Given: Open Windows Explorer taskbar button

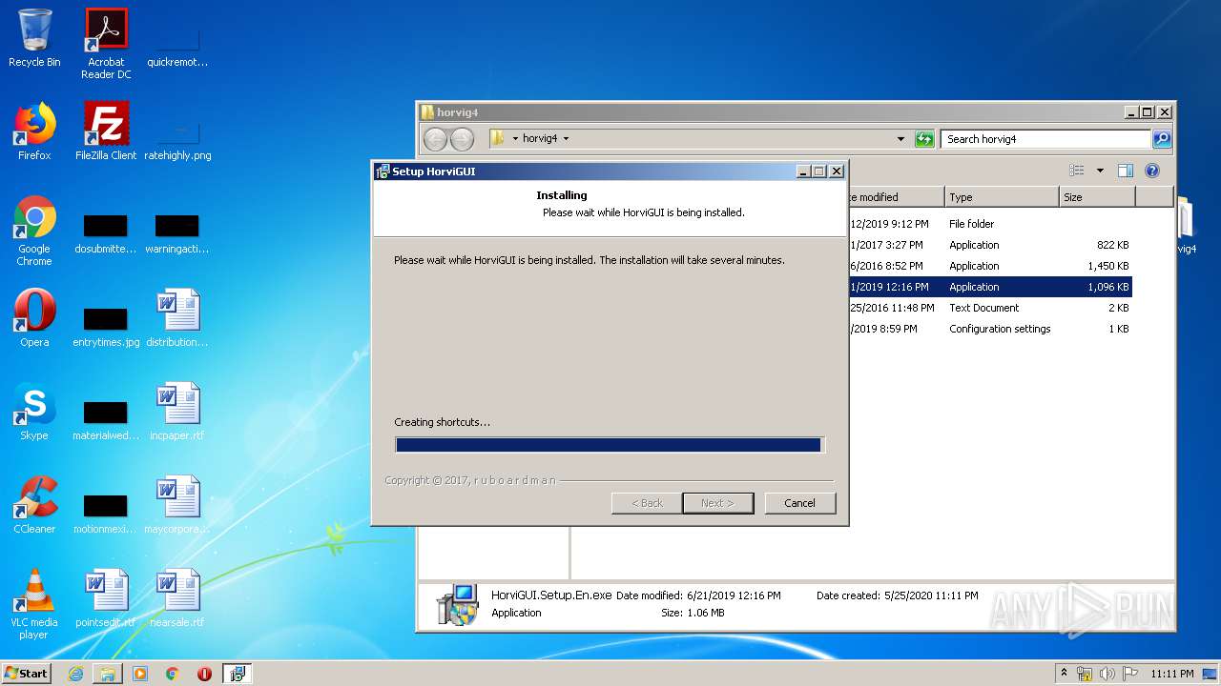Looking at the screenshot, I should tap(108, 674).
